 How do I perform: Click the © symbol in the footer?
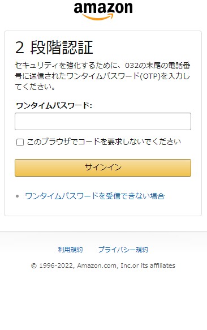coord(34,266)
